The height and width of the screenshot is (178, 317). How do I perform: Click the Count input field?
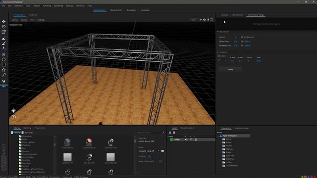pos(236,37)
